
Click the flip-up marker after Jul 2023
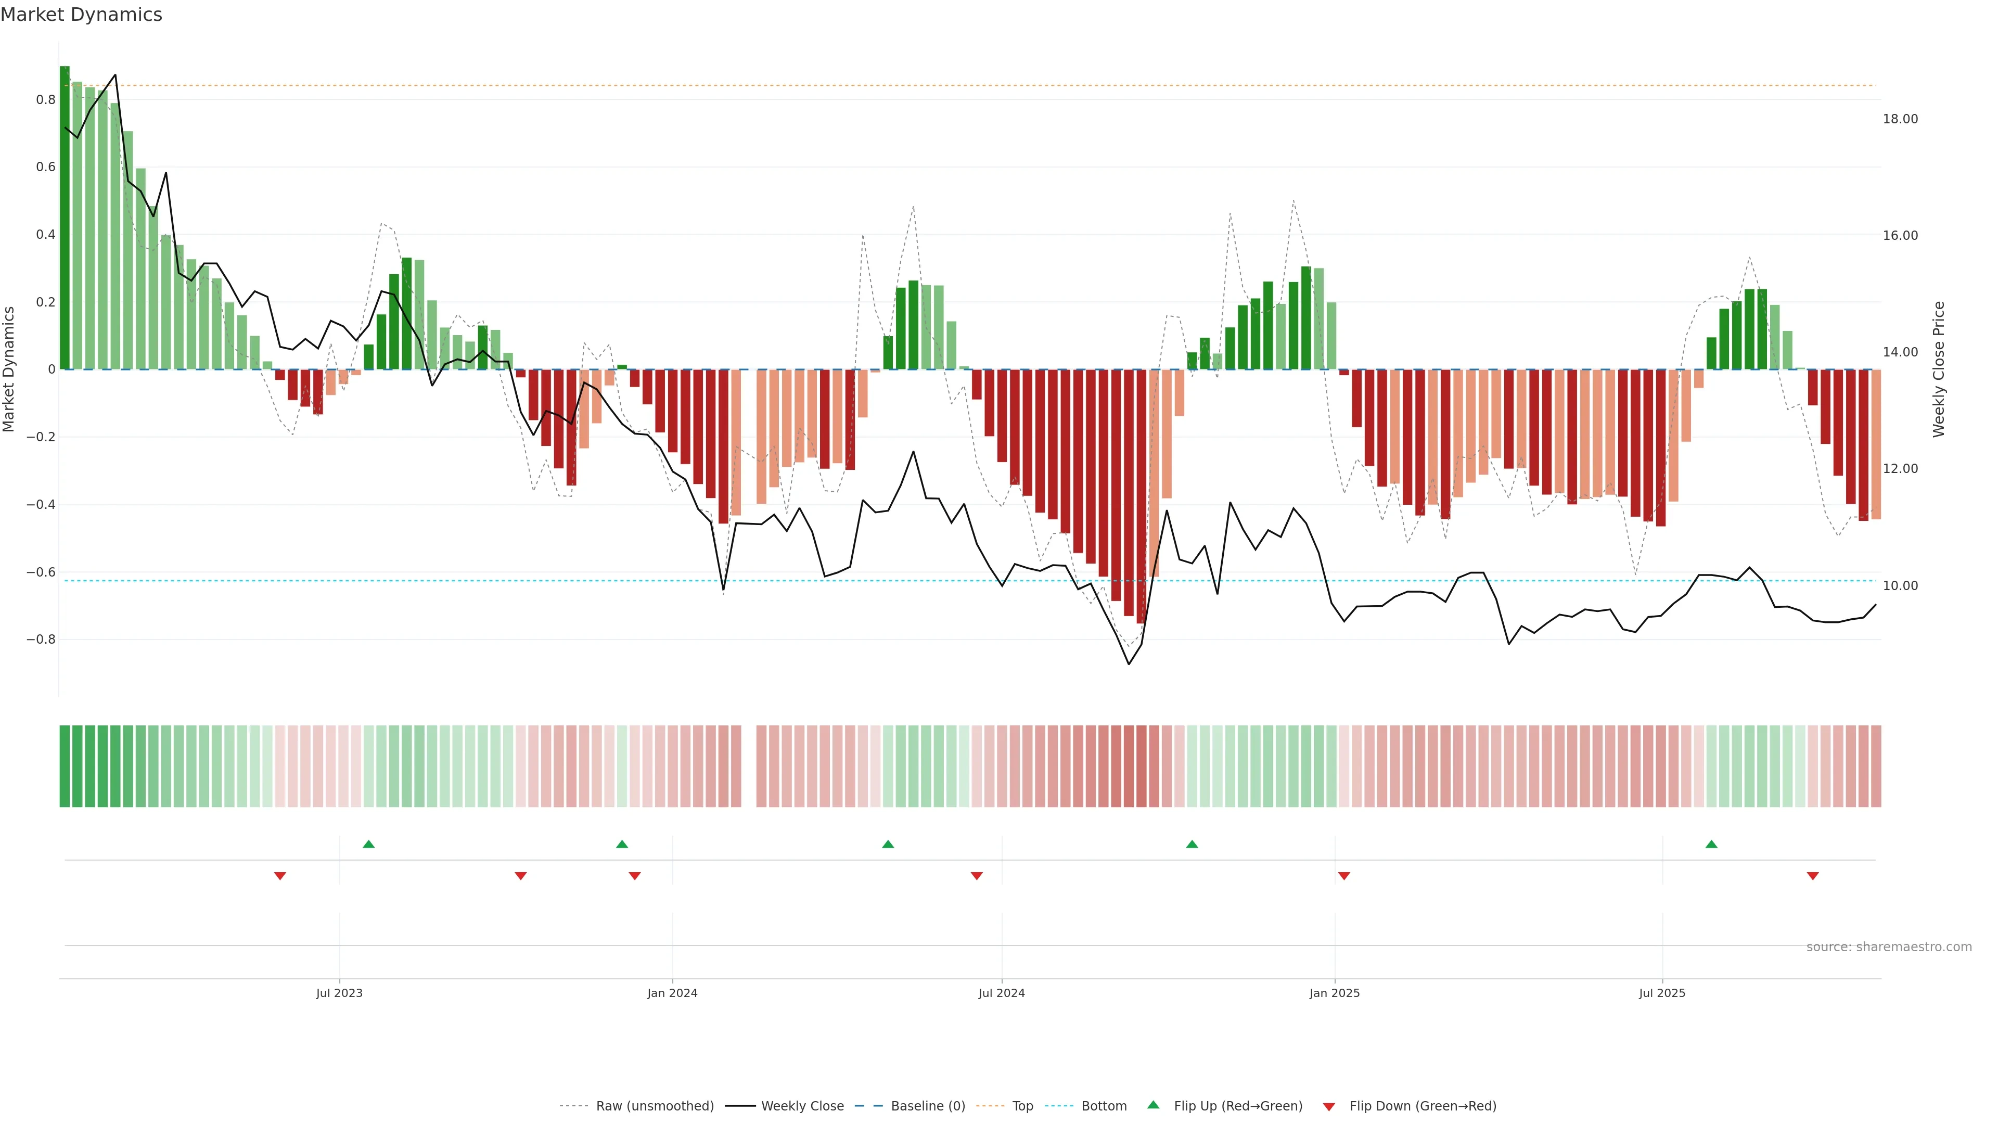tap(368, 844)
